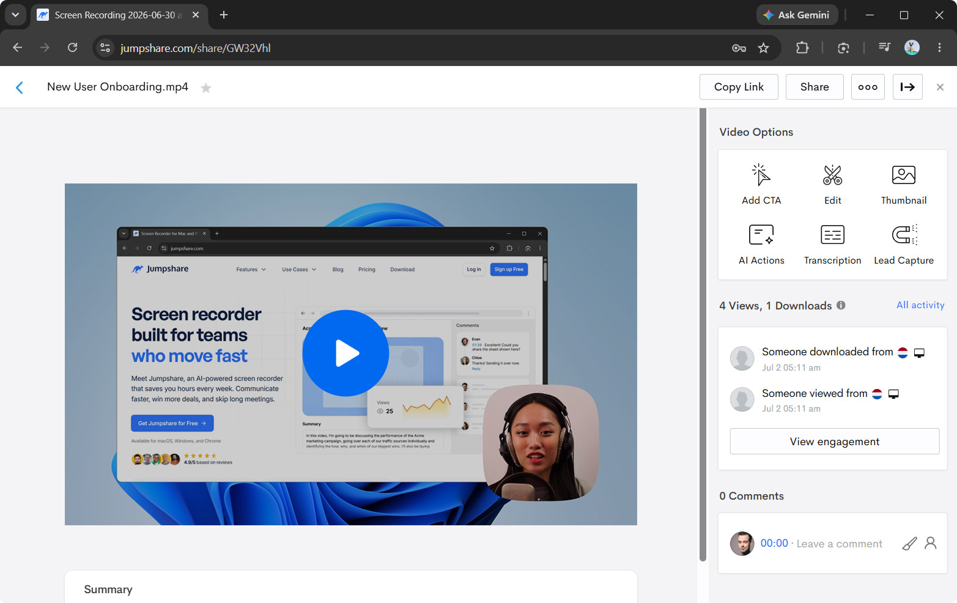The image size is (957, 603).
Task: Open a new browser tab
Action: 224,15
